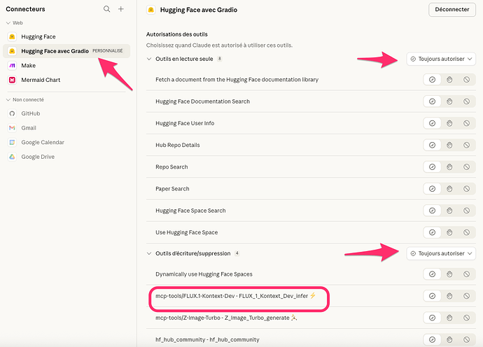Select the Hugging Face connector in sidebar
The height and width of the screenshot is (347, 483).
click(38, 36)
